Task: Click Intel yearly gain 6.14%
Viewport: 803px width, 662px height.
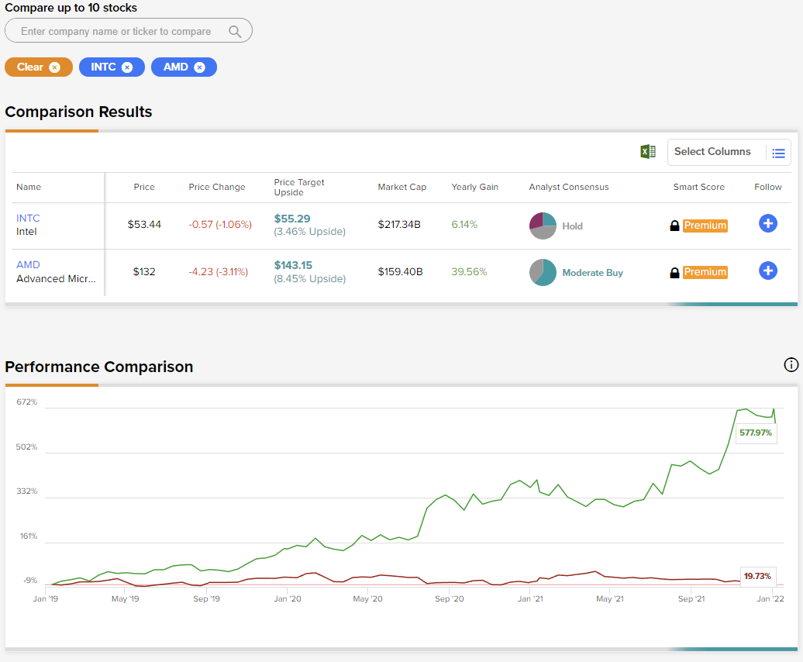Action: (x=464, y=224)
